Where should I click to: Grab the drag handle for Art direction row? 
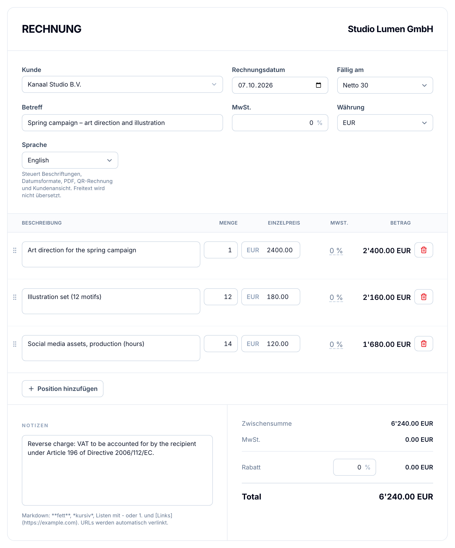(15, 250)
